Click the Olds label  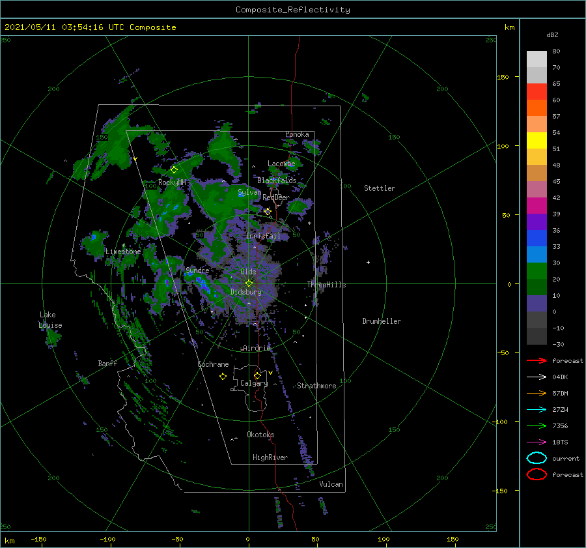click(248, 272)
